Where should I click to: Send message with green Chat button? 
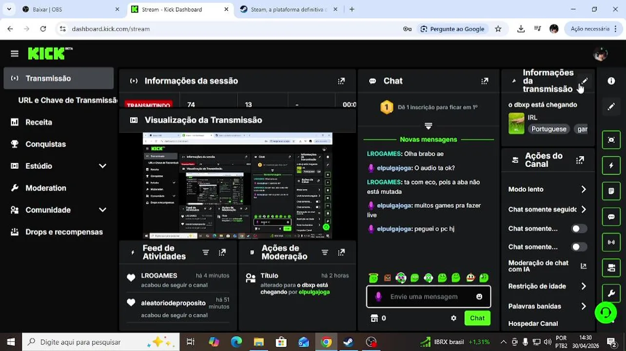[x=477, y=318]
